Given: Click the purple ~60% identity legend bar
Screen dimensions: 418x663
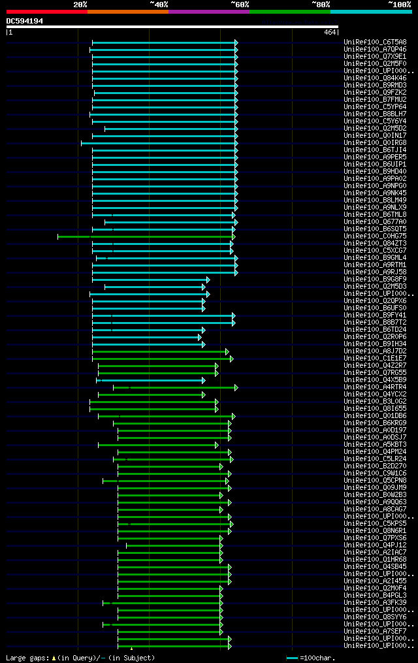Looking at the screenshot, I should tap(209, 12).
